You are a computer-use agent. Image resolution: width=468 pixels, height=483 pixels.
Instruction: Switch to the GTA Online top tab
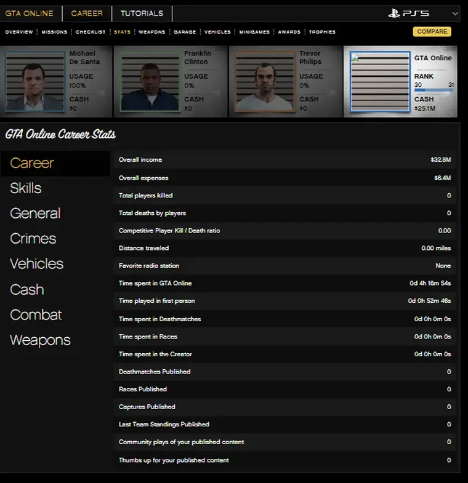click(30, 14)
